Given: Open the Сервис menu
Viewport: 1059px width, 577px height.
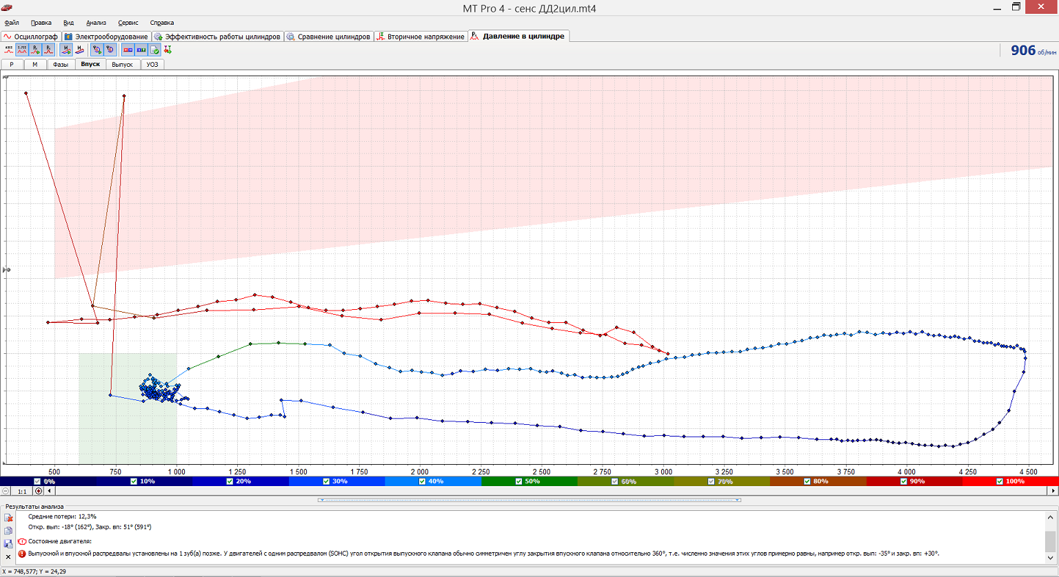Looking at the screenshot, I should coord(128,23).
